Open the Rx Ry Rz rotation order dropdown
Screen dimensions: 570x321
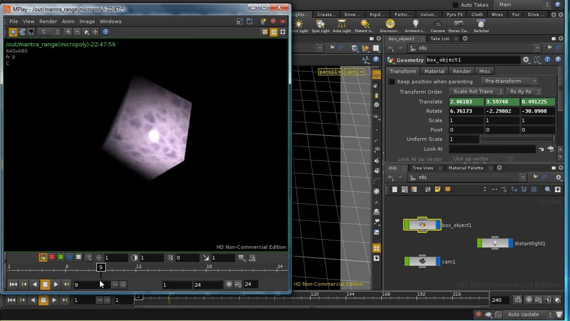[524, 91]
